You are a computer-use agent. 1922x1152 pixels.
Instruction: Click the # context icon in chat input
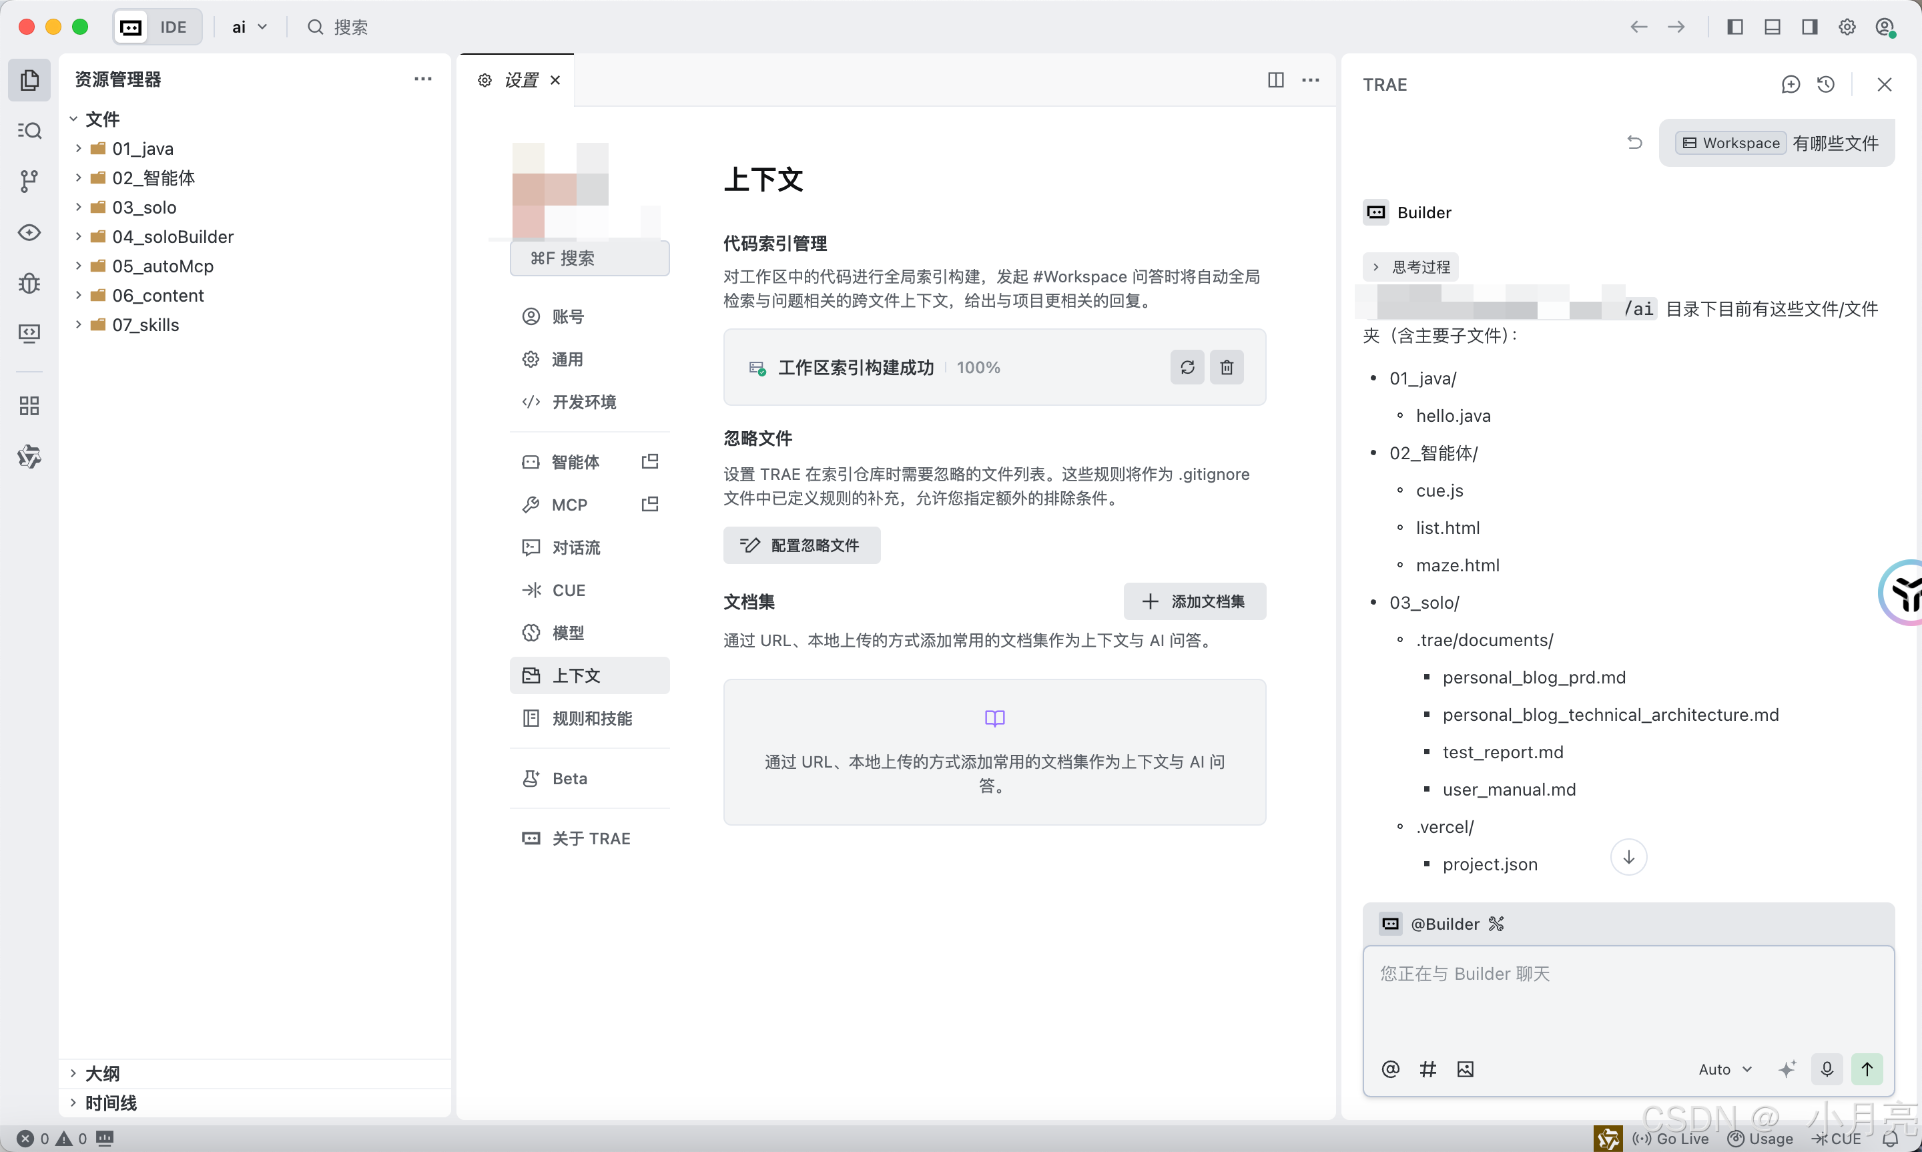pyautogui.click(x=1427, y=1069)
